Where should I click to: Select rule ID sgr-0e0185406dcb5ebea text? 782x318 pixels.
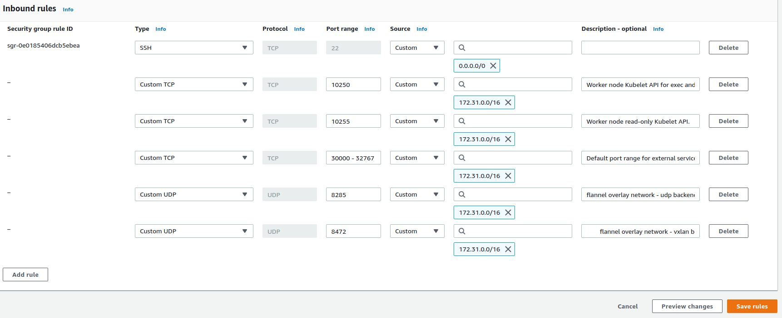point(44,46)
